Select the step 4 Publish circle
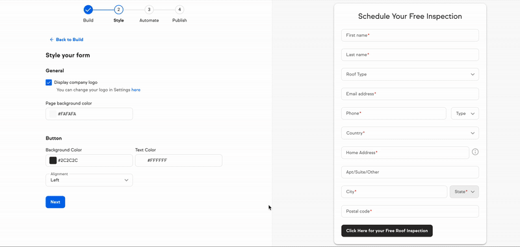This screenshot has width=520, height=247. (x=179, y=10)
